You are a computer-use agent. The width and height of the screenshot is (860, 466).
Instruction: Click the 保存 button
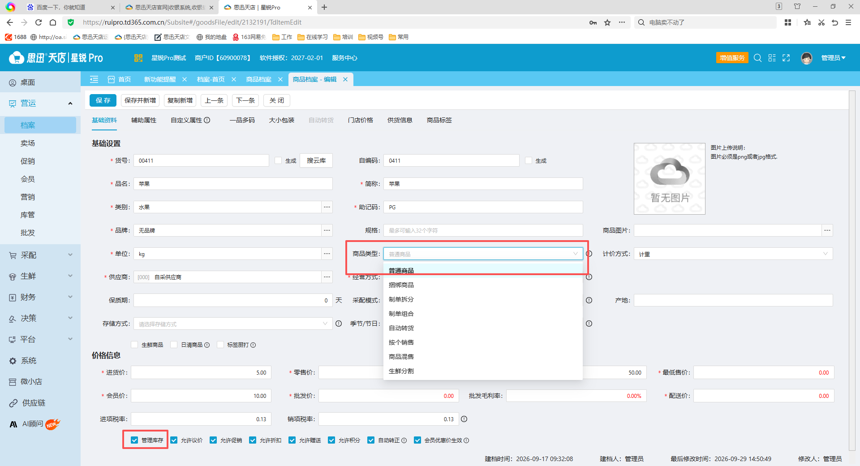coord(103,100)
